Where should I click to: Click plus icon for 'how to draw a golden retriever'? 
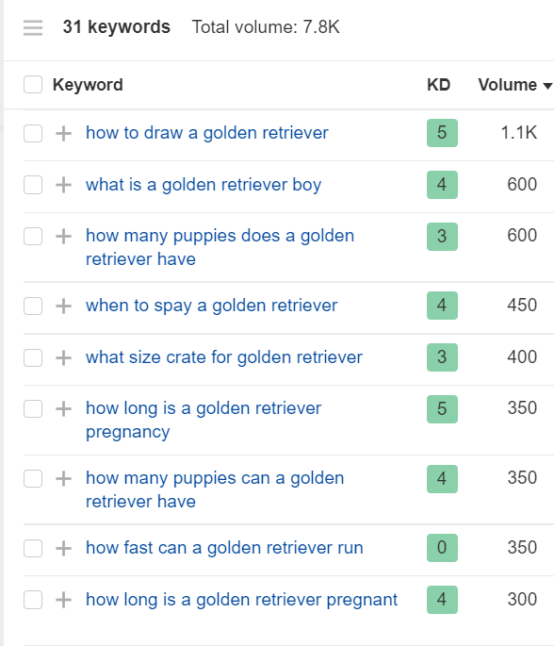63,134
